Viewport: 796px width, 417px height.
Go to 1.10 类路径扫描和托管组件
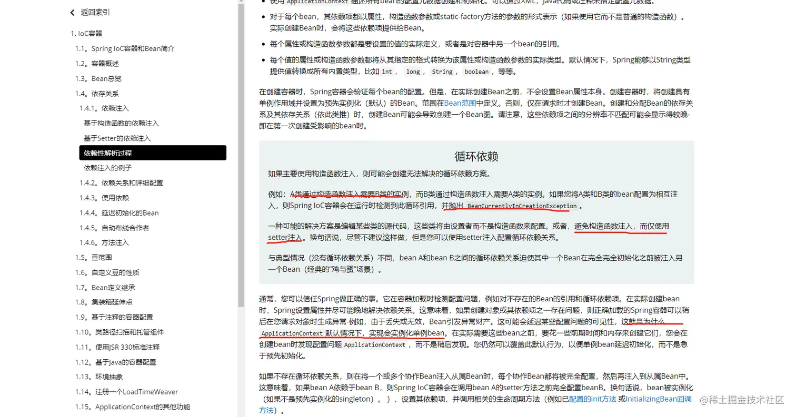(x=119, y=332)
